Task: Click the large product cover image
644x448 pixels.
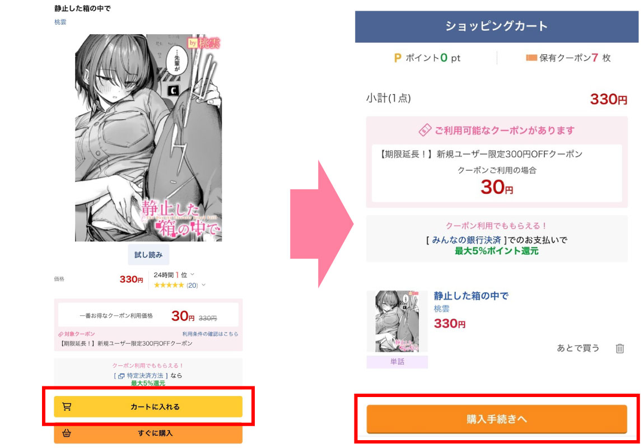Action: pyautogui.click(x=148, y=138)
